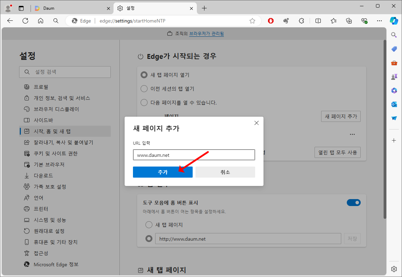Screen dimensions: 402x277
Task: Open Favorites list icon in toolbar
Action: (334, 21)
